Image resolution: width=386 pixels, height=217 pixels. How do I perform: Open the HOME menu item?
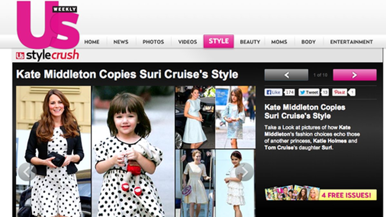tap(92, 42)
